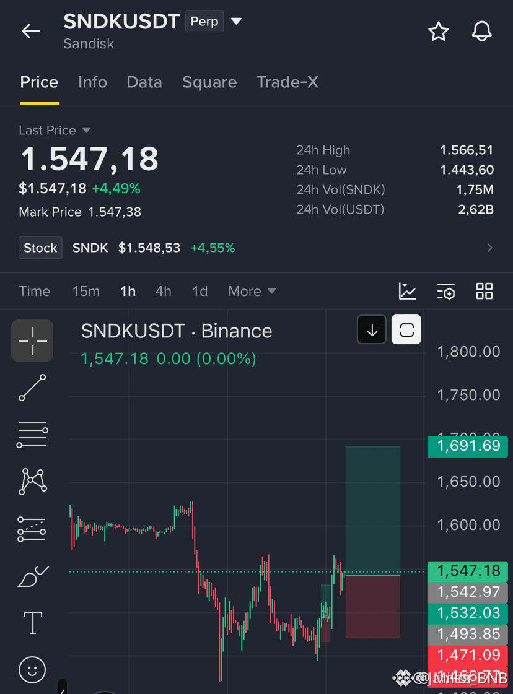This screenshot has height=694, width=513.
Task: Tap the down-arrow chart button
Action: click(372, 330)
